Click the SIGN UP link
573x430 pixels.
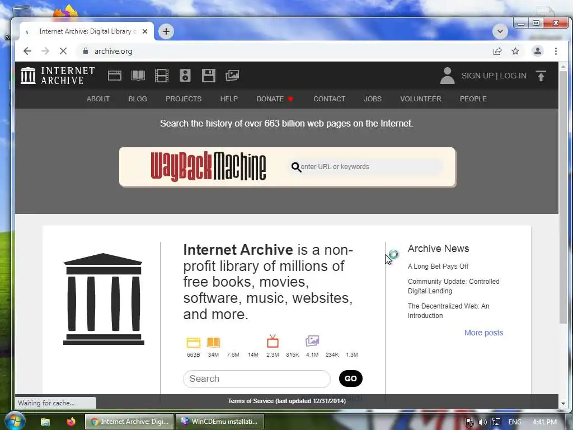[x=477, y=76]
